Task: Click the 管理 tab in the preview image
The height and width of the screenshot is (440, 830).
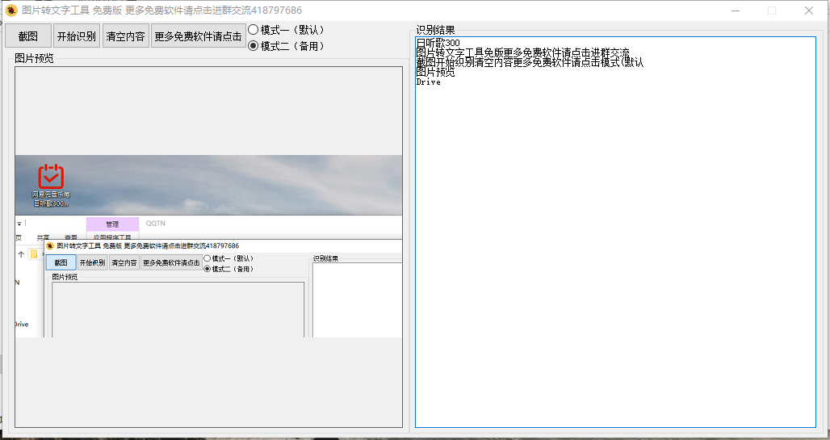Action: (x=111, y=224)
